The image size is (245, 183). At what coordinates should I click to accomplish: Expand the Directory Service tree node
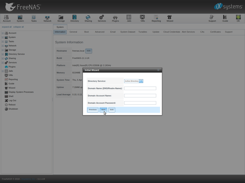[3, 54]
